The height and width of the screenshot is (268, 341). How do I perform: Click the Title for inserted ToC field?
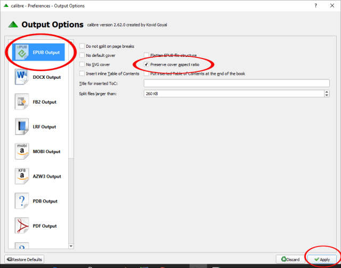[237, 83]
